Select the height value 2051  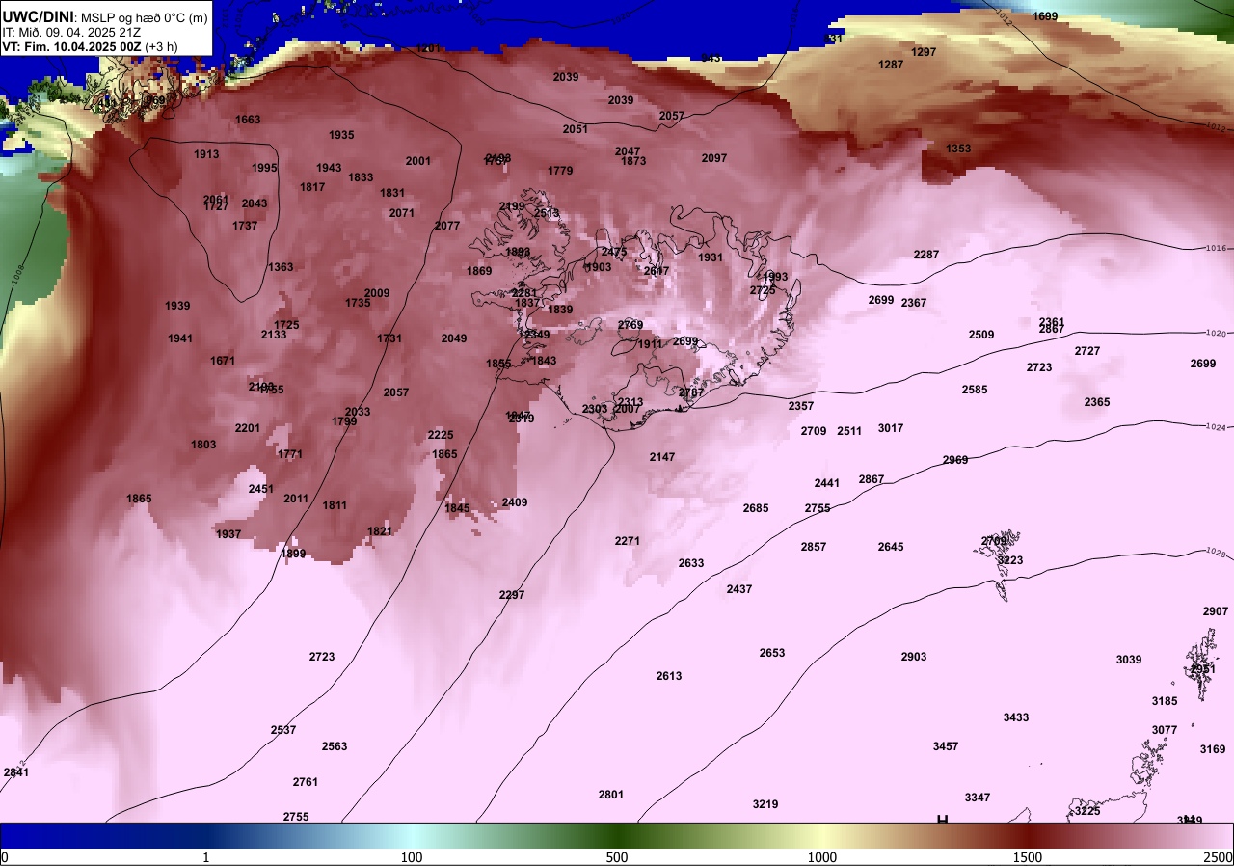576,129
